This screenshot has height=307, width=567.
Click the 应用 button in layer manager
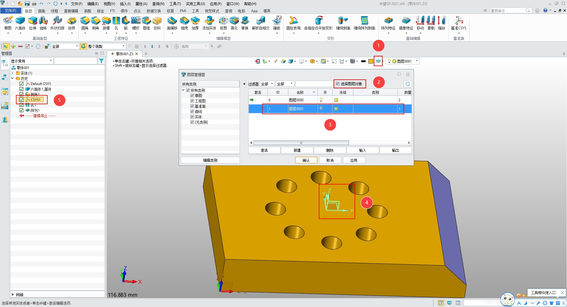[x=354, y=160]
